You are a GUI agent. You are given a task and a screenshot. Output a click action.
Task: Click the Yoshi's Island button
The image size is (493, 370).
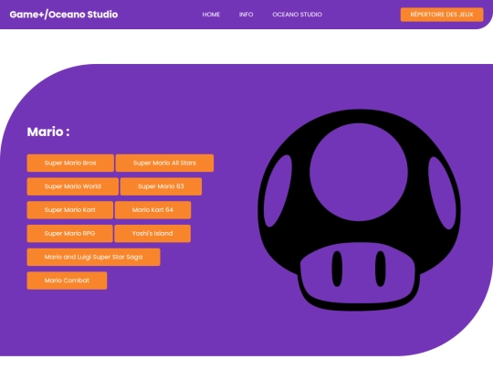152,234
